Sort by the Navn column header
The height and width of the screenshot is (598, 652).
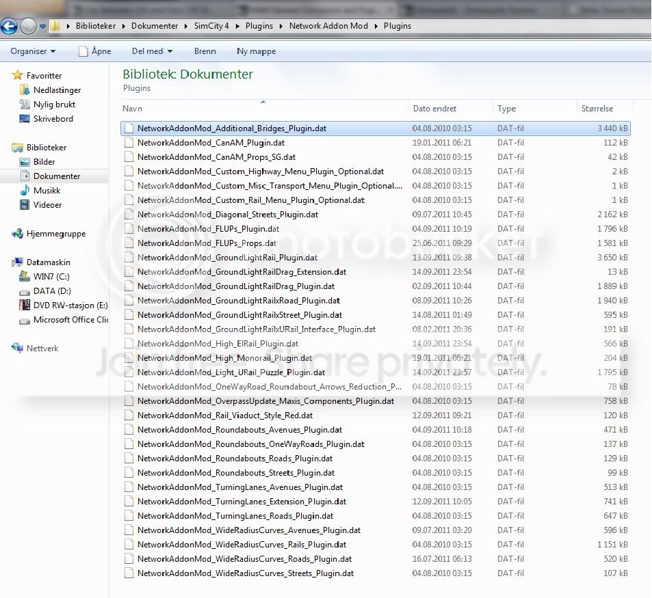pos(264,109)
